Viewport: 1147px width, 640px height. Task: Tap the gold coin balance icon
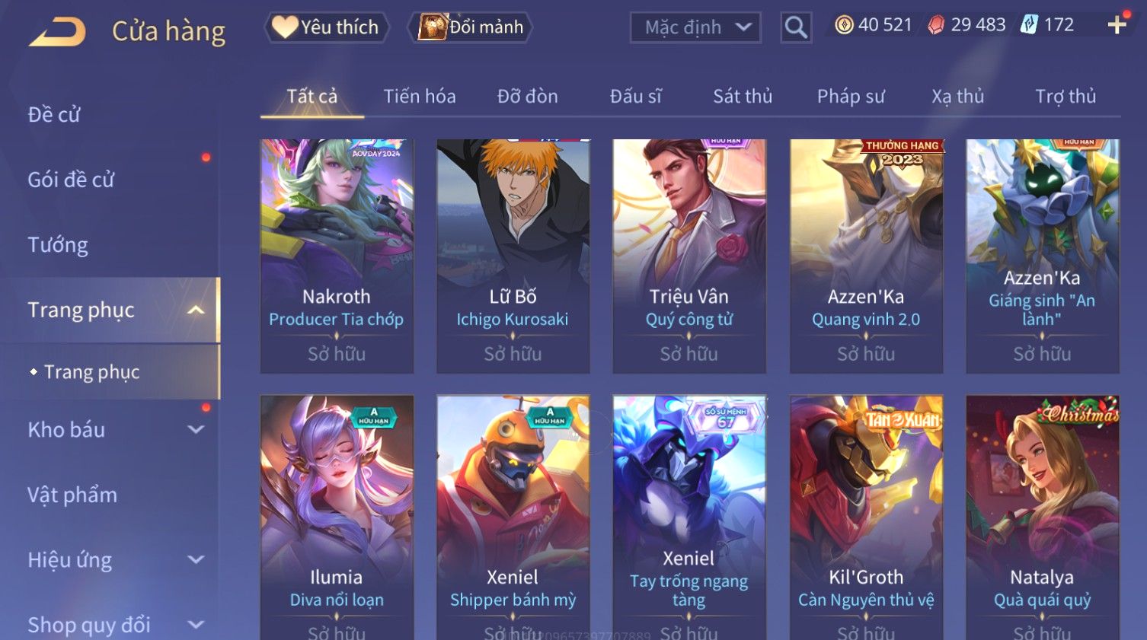(844, 25)
